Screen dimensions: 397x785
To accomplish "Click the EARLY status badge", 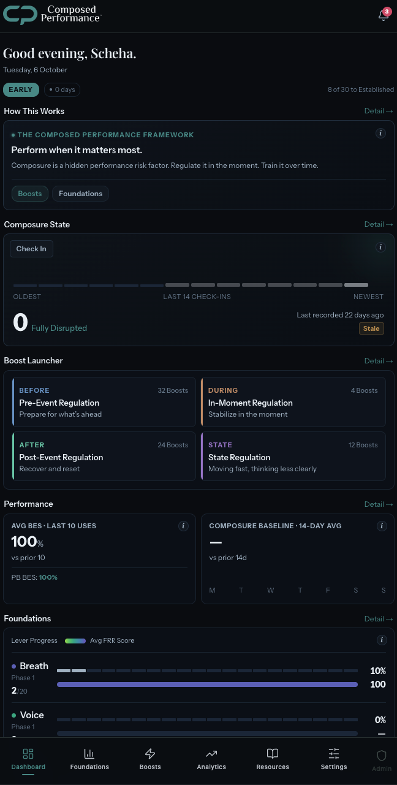I will [x=21, y=89].
